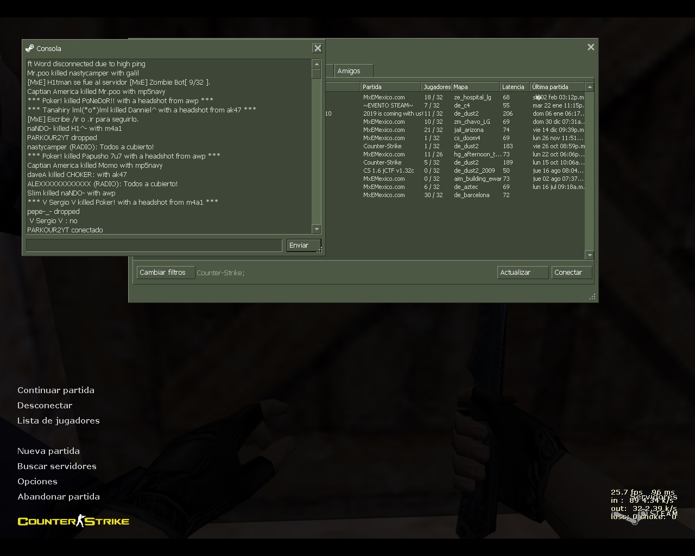
Task: Close the server browser window
Action: (x=591, y=47)
